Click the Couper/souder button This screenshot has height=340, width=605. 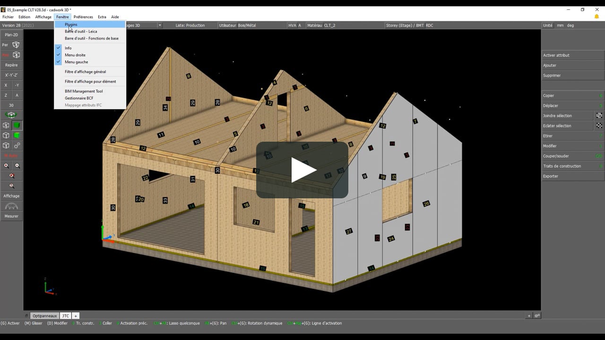pos(573,156)
